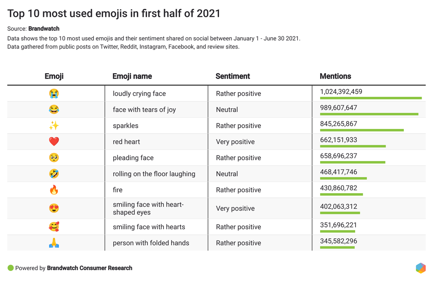The height and width of the screenshot is (282, 433).
Task: Click the Mentions column header
Action: click(335, 77)
